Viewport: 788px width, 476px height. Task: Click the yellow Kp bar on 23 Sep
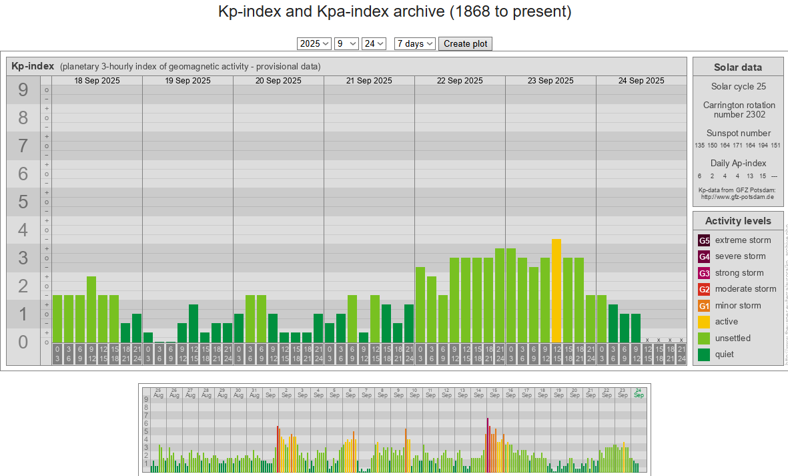click(556, 290)
